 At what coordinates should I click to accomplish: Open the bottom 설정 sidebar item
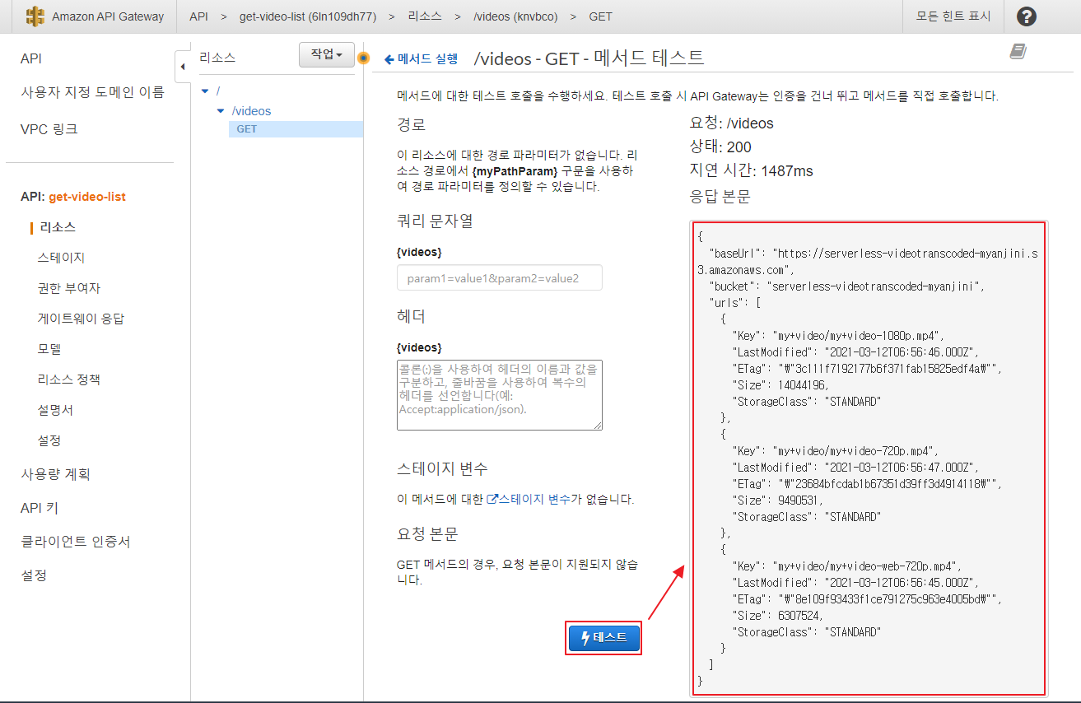pos(34,575)
